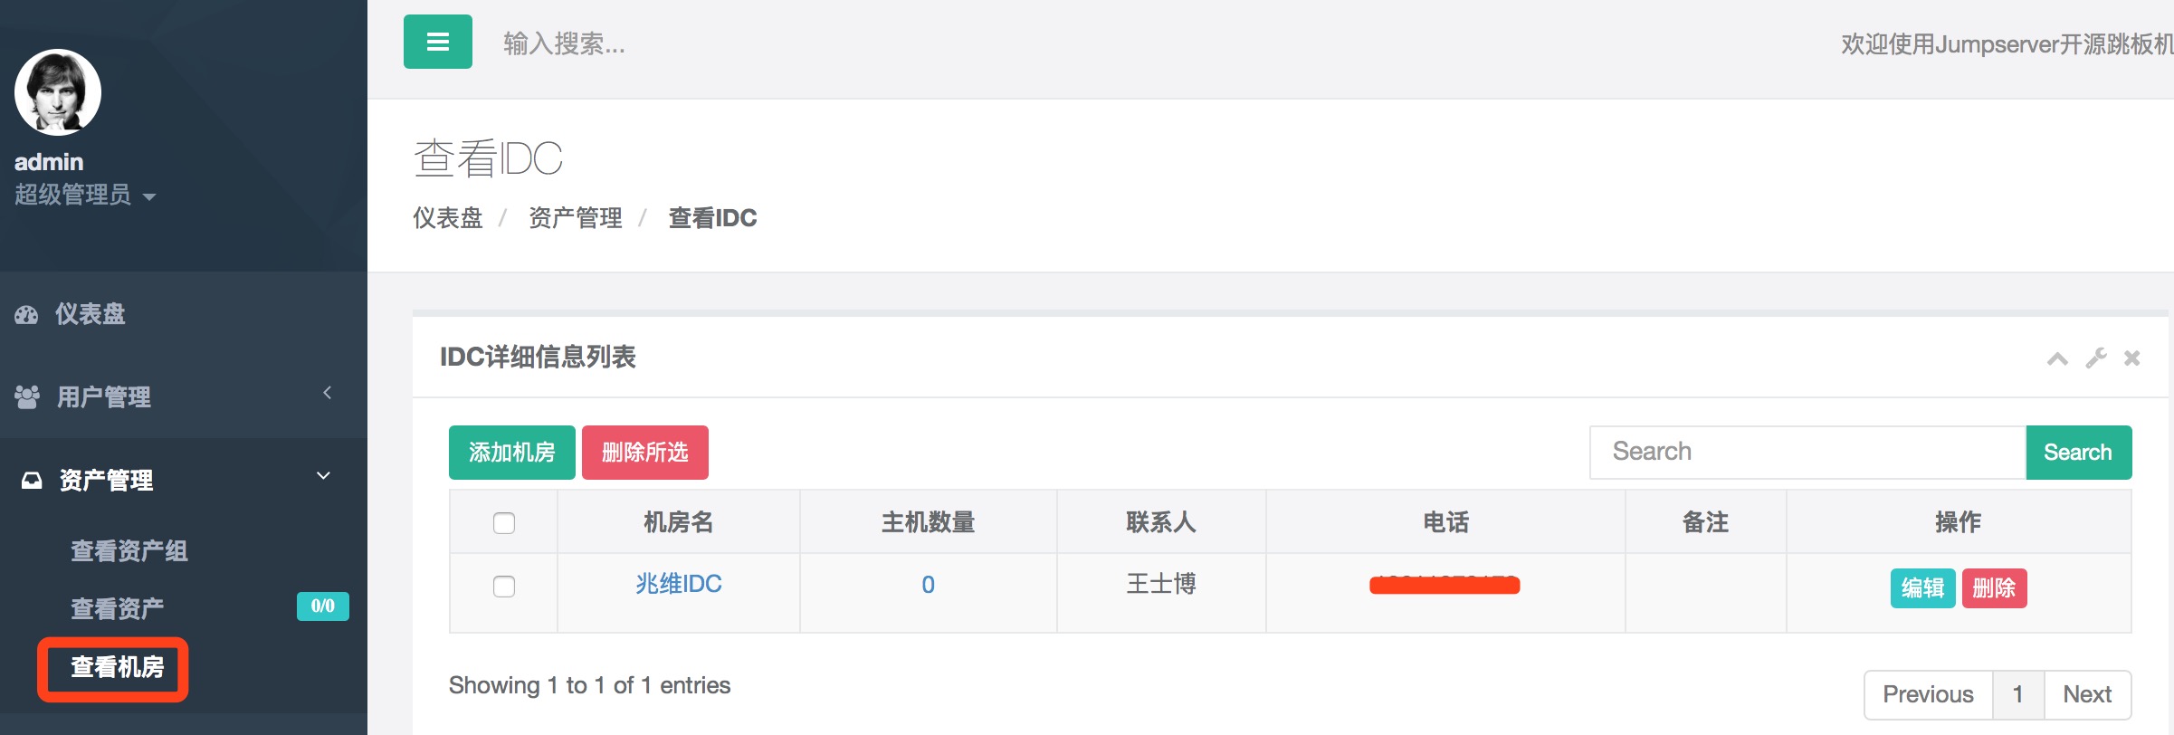Click the users group icon in sidebar

(27, 396)
